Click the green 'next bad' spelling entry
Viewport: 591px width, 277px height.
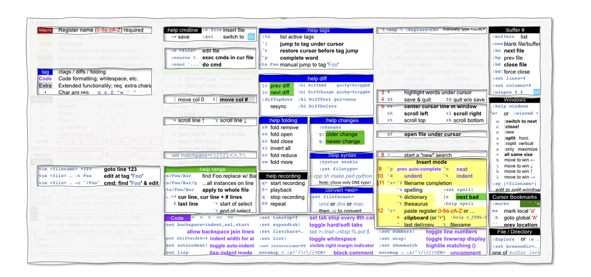467,197
